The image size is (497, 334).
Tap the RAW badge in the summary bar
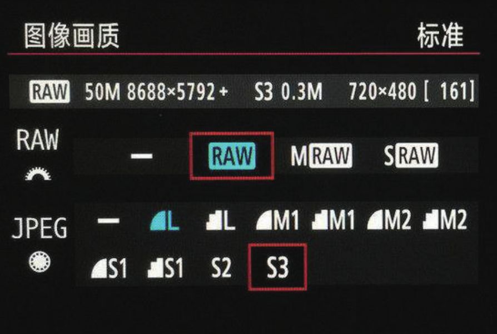click(50, 92)
